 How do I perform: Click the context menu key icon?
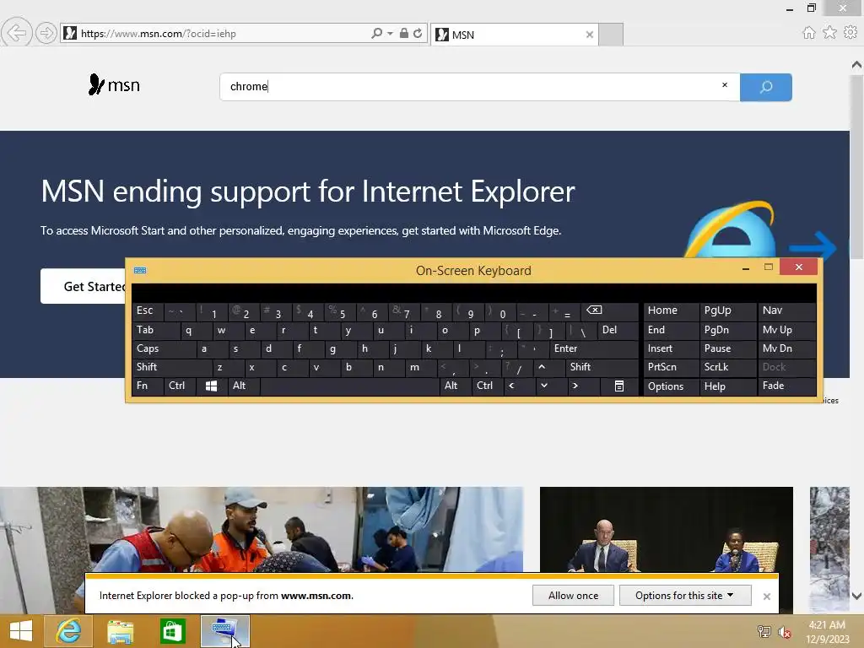(618, 386)
